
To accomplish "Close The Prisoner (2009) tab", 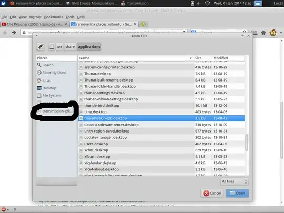I will (66, 24).
